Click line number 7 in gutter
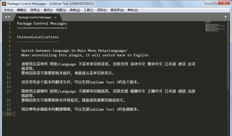232x136 pixels. click(10, 51)
